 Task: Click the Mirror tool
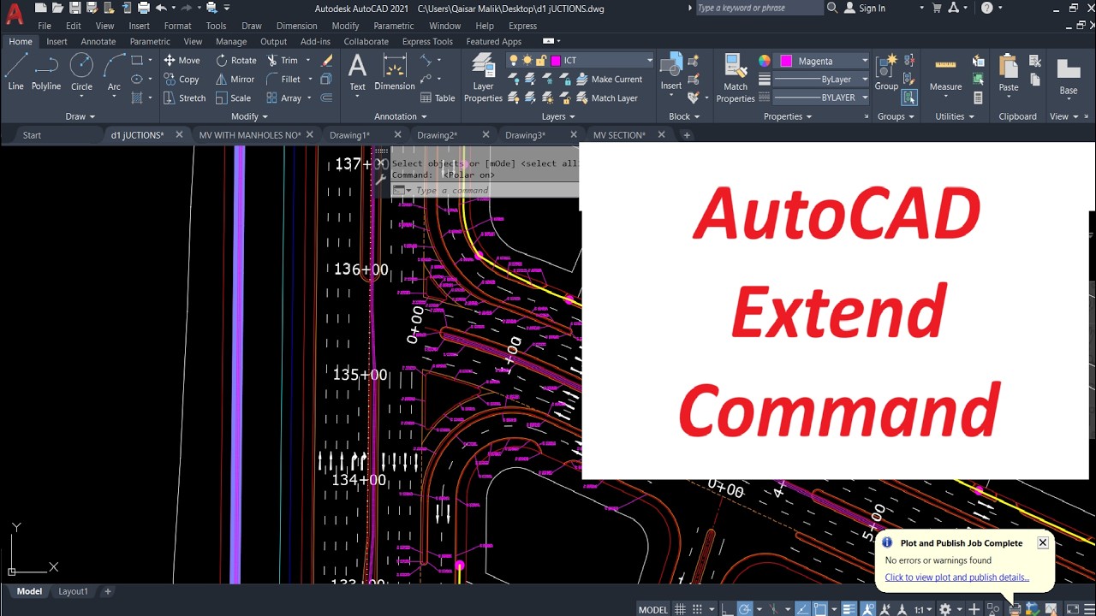[x=235, y=79]
